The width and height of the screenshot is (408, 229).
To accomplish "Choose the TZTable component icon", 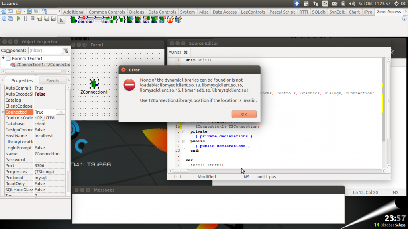I will click(98, 20).
